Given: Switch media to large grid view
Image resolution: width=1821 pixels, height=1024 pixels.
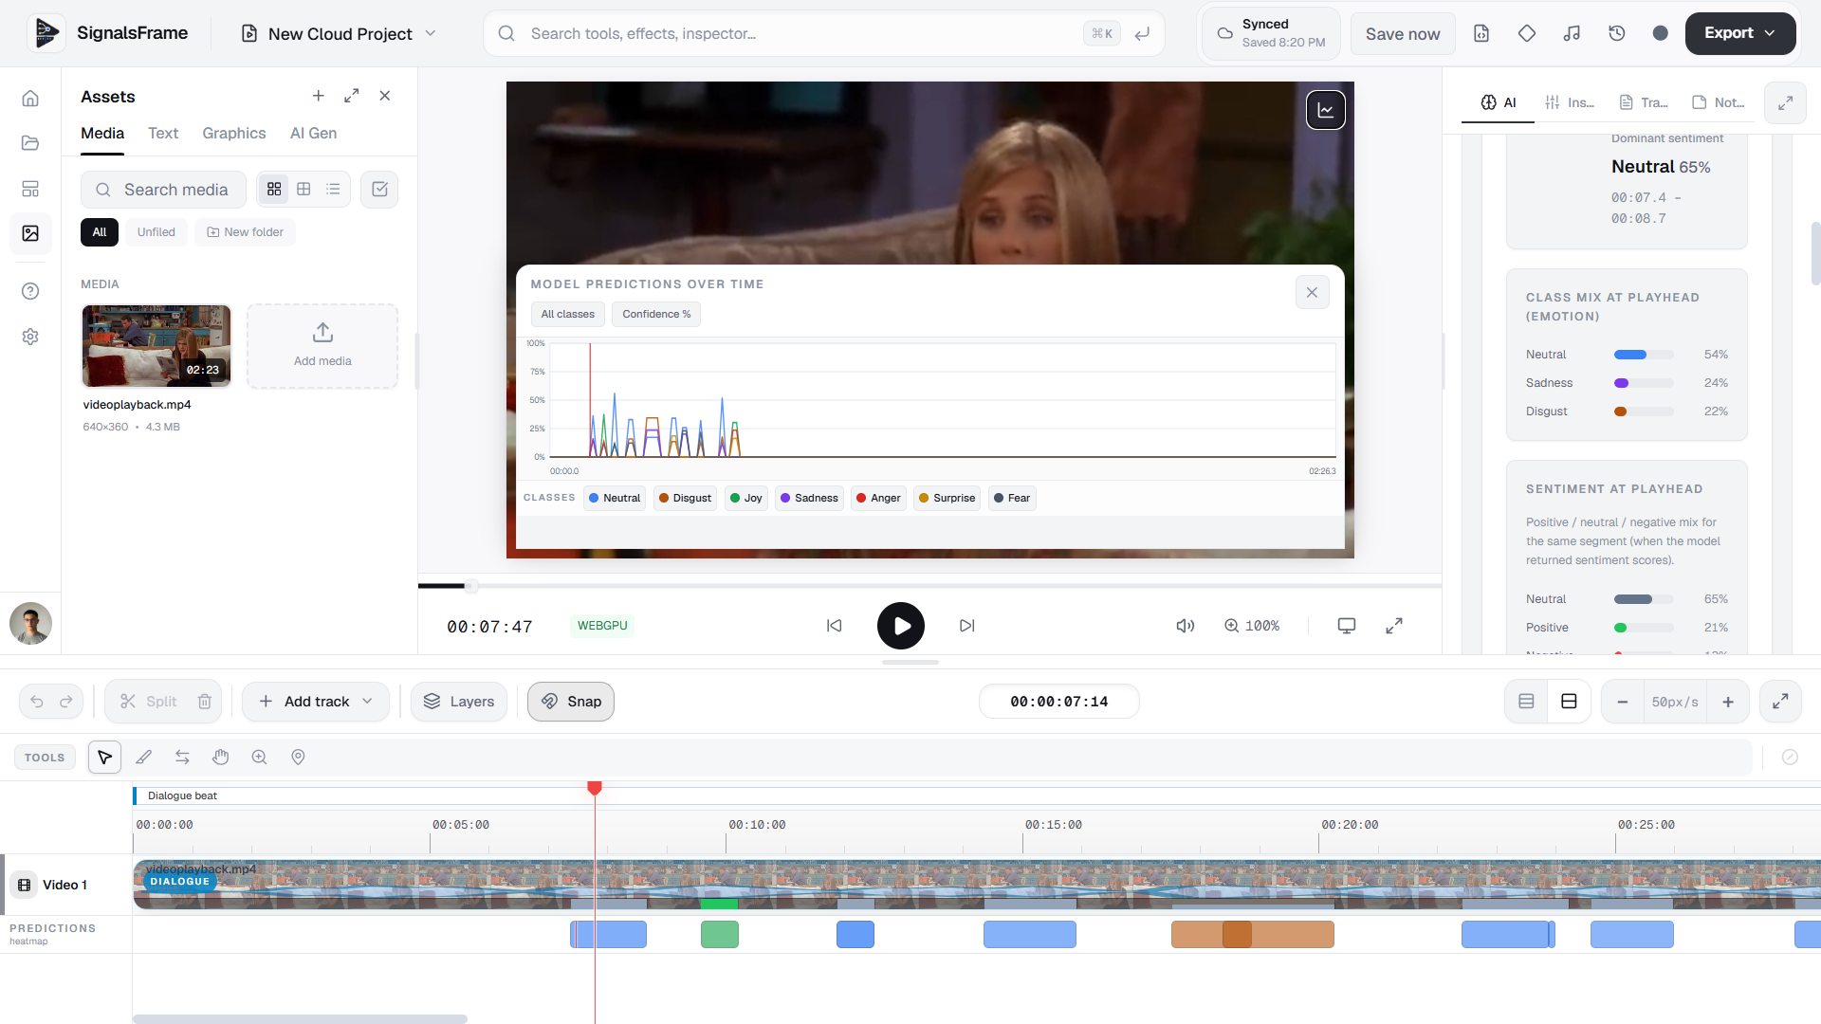Looking at the screenshot, I should (x=274, y=190).
